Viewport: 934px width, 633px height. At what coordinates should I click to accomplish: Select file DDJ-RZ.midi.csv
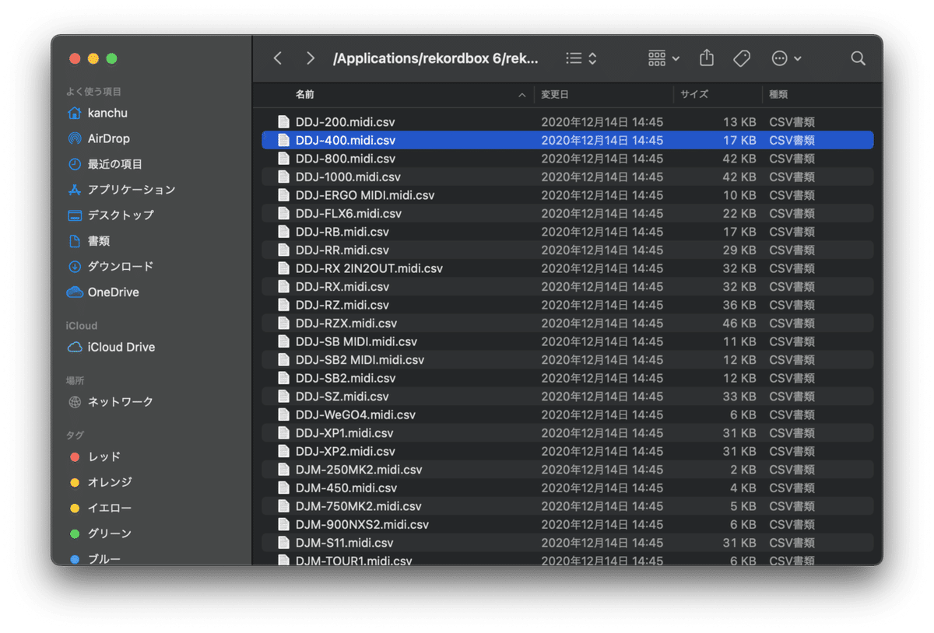567,305
